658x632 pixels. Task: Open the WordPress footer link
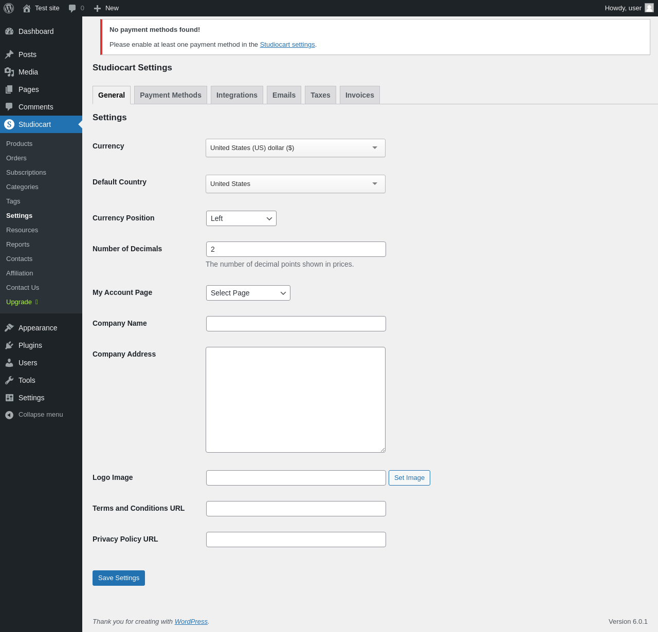[x=191, y=622]
